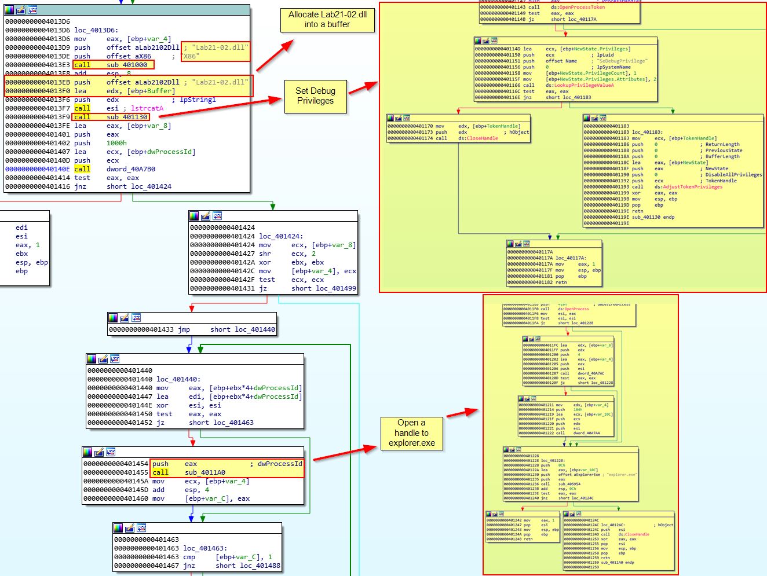This screenshot has width=767, height=576.
Task: Click 'lea edx, [ebp+Buffer]' instruction
Action: click(x=125, y=91)
